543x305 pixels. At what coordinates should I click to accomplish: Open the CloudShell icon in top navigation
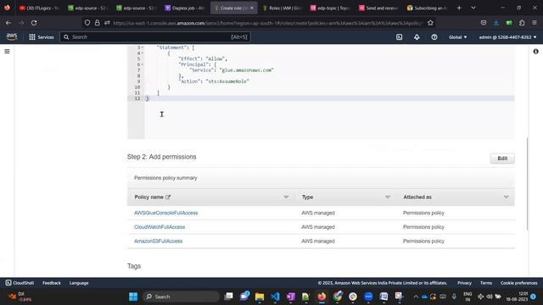point(399,37)
